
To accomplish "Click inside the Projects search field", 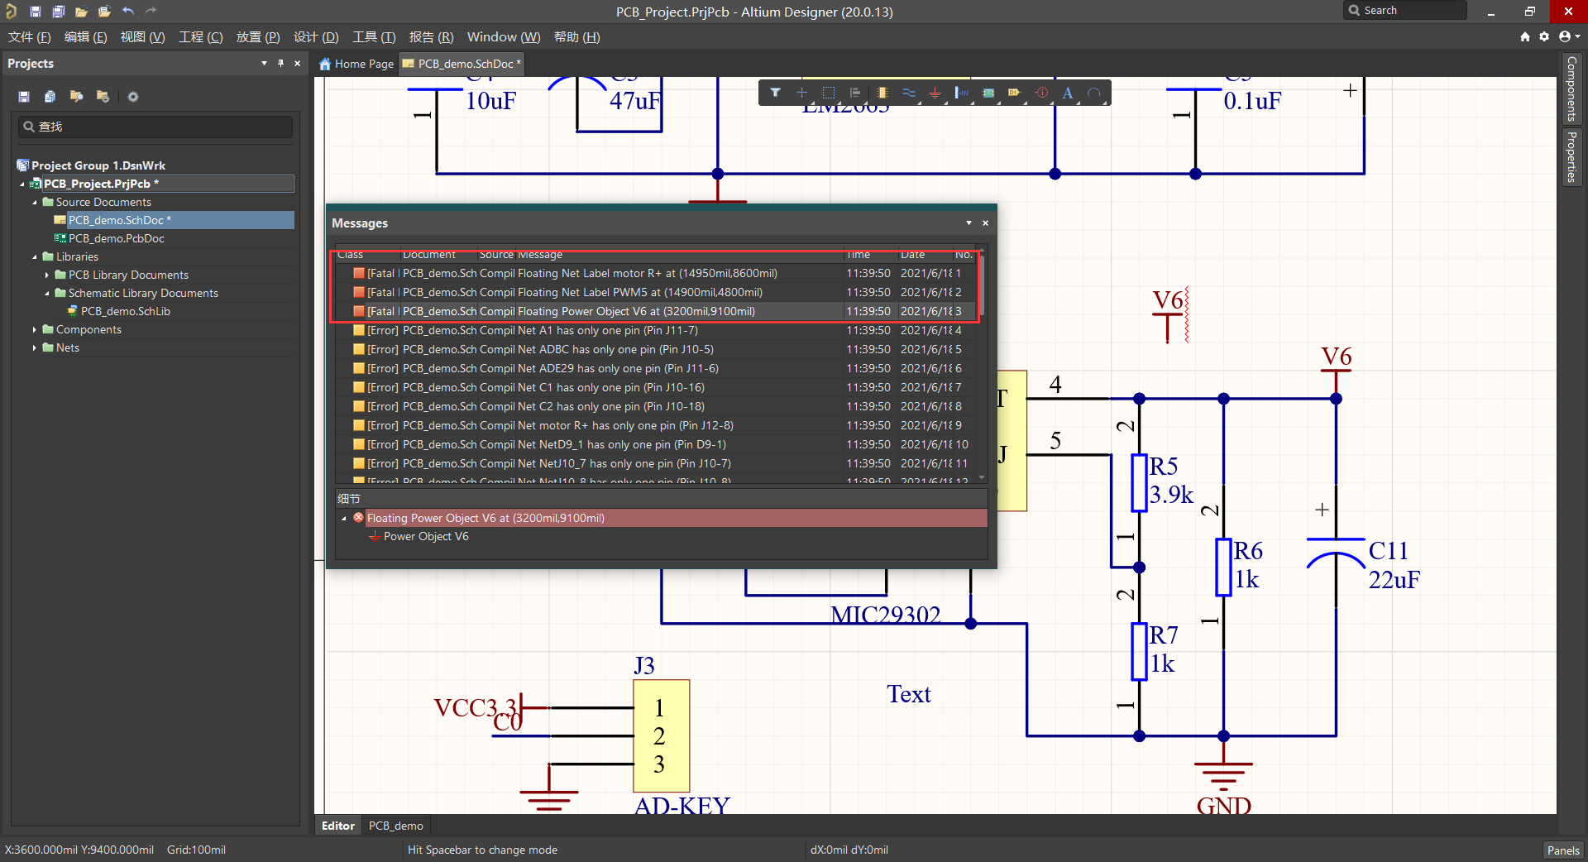I will coord(155,127).
